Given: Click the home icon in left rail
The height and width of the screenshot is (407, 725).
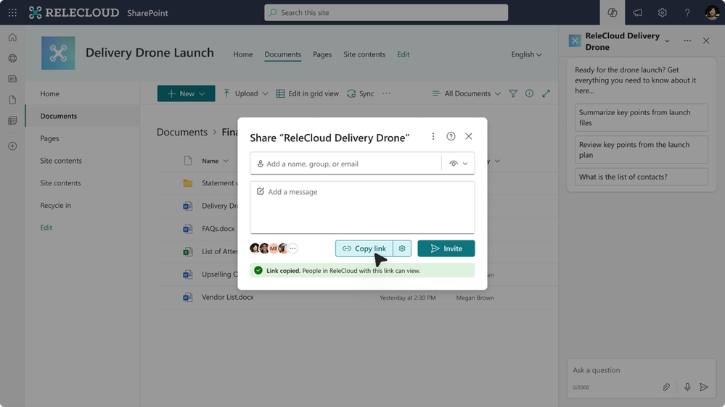Looking at the screenshot, I should (x=12, y=38).
